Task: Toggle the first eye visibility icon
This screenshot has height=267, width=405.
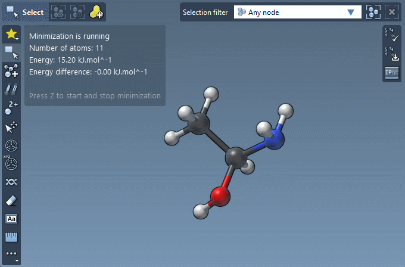Action: click(58, 12)
